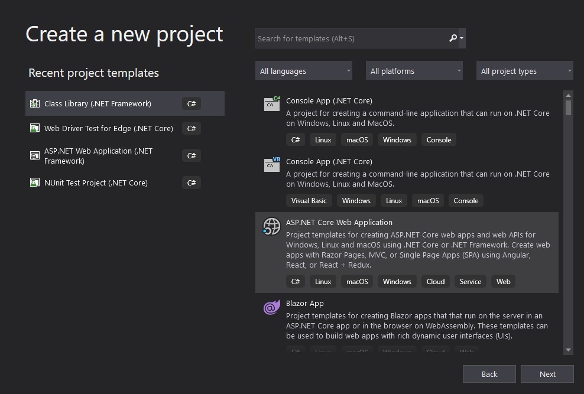Click the C# tag under ASP.NET Core Web Application
584x394 pixels.
pos(296,282)
